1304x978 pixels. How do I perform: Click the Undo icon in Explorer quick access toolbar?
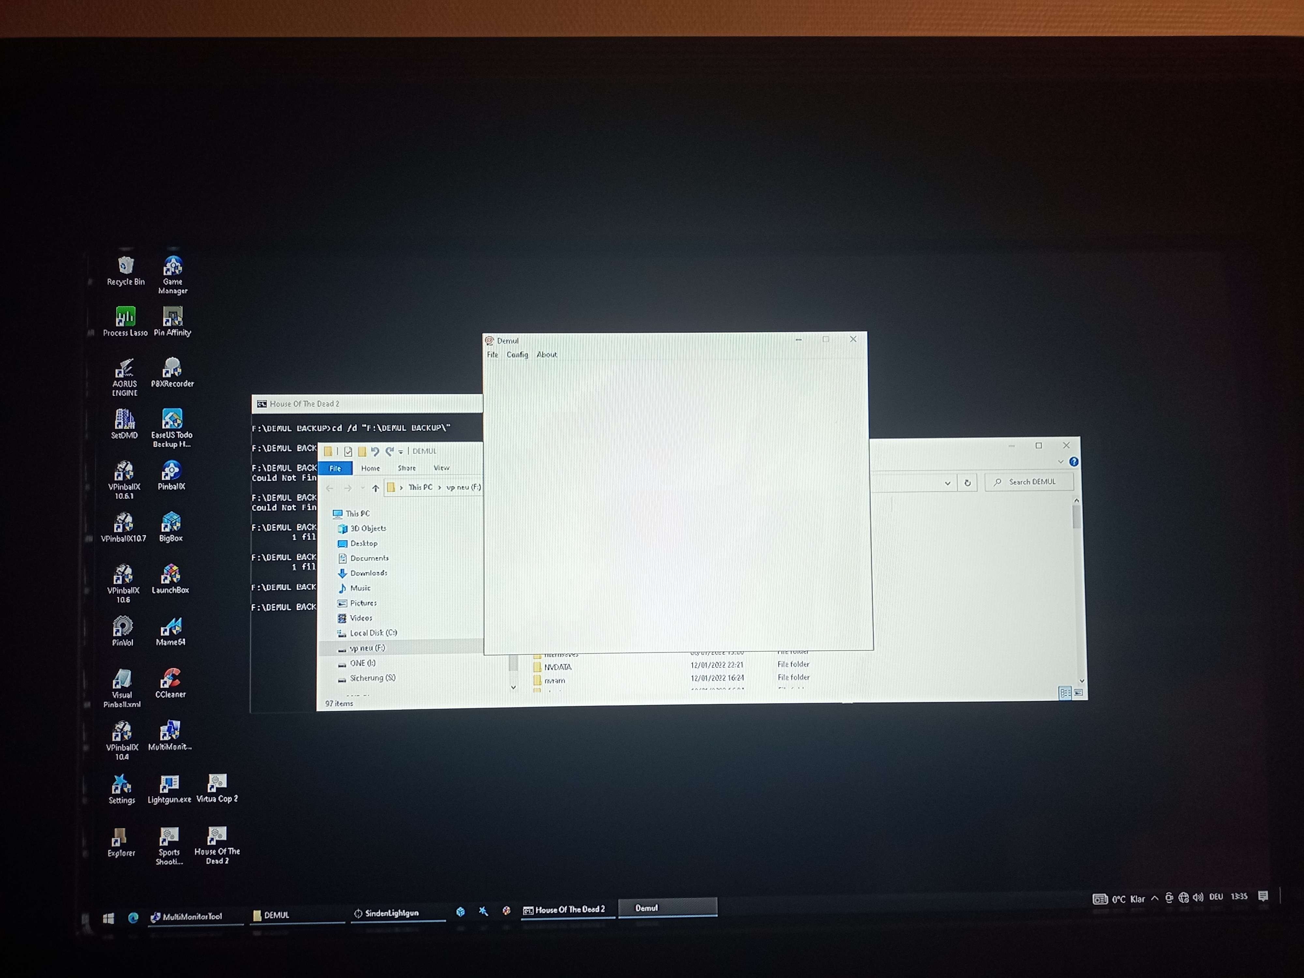375,452
